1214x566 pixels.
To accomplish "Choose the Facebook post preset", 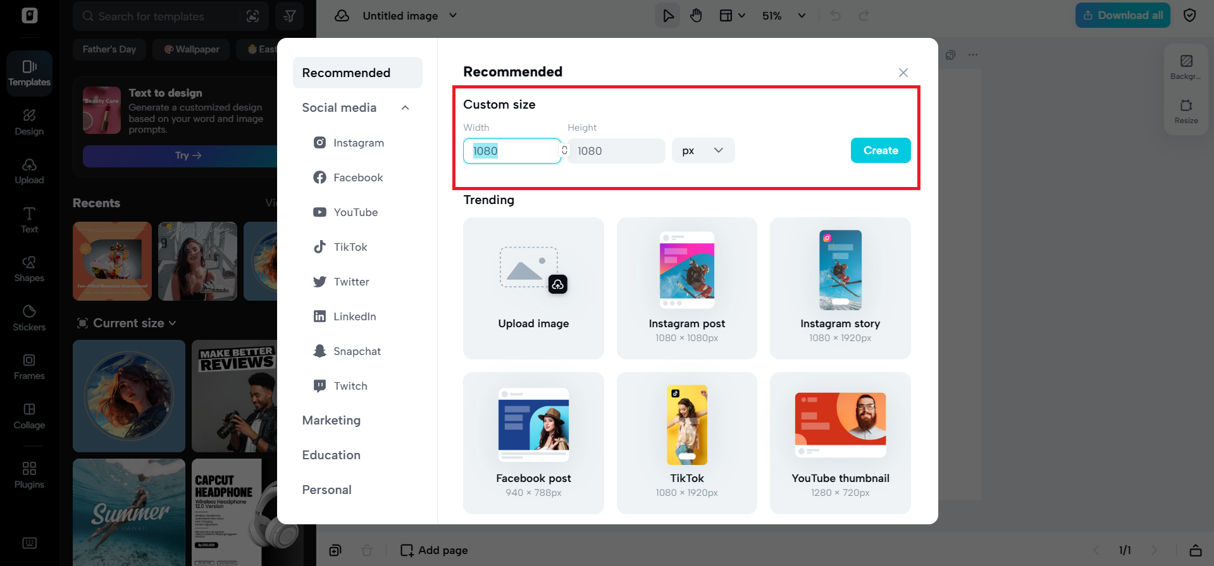I will click(533, 443).
